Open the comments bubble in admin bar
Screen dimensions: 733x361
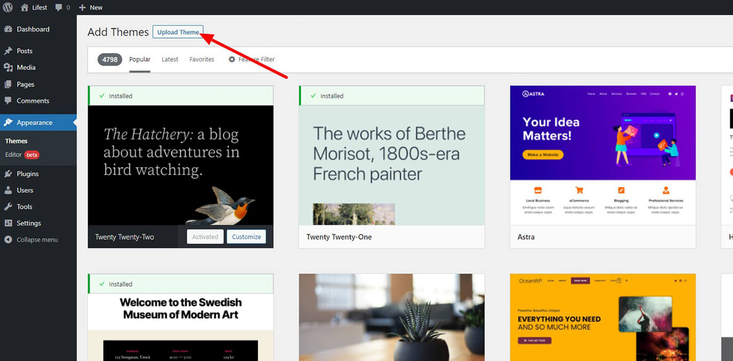coord(59,7)
